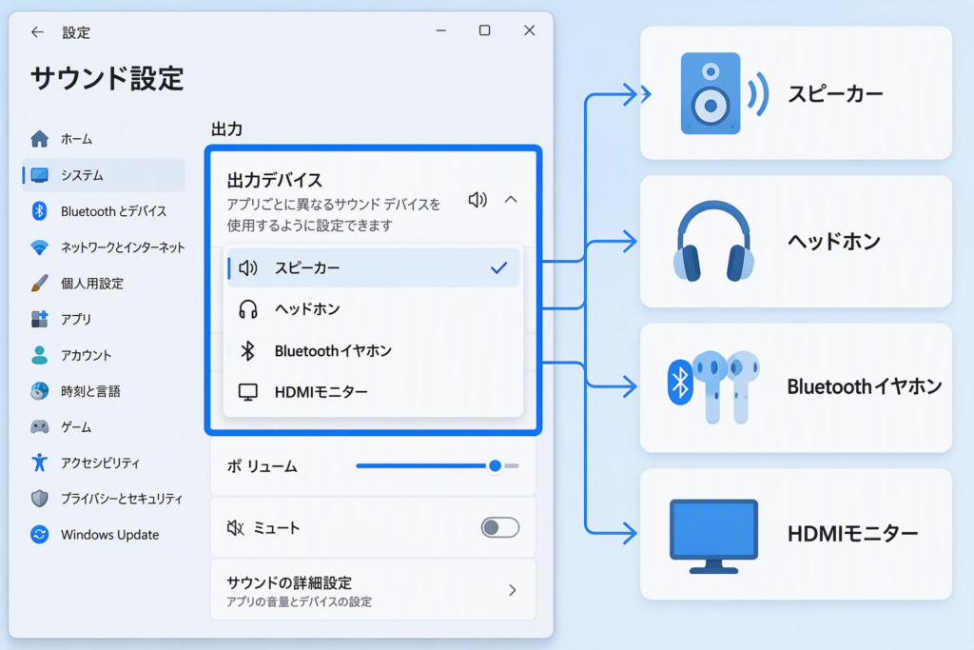The image size is (974, 650).
Task: Close the 設定 window
Action: tap(529, 30)
